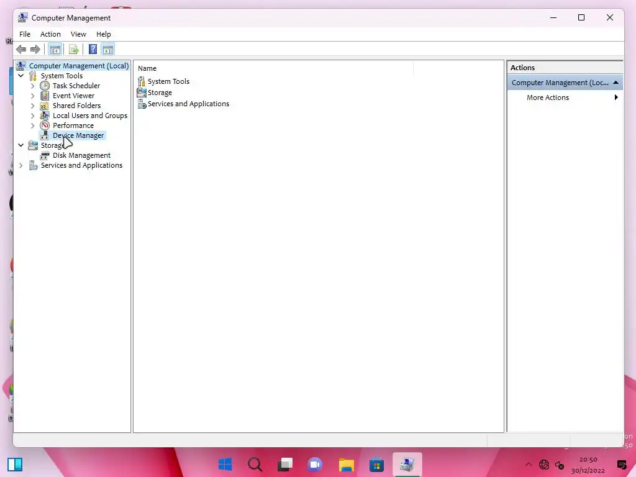Click the Export List toolbar icon

74,50
